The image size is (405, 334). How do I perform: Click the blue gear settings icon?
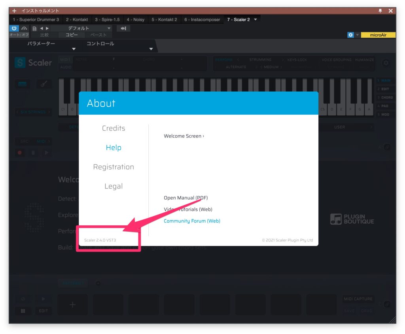pyautogui.click(x=350, y=35)
